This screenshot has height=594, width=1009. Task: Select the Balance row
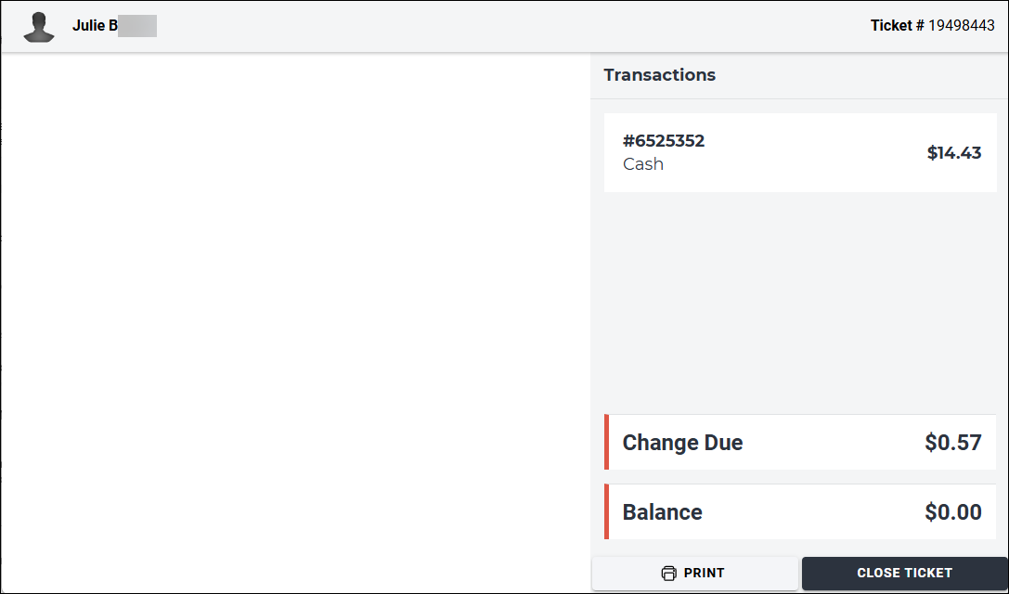point(800,511)
